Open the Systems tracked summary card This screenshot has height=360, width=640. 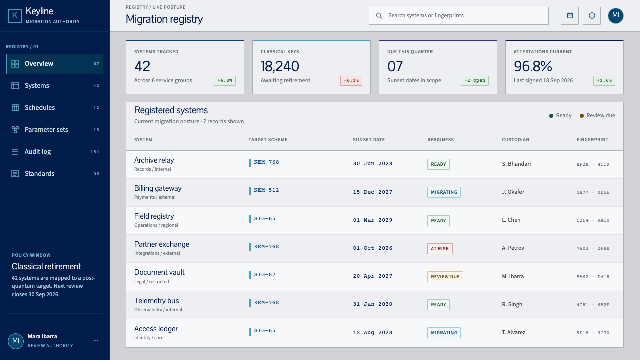(185, 67)
